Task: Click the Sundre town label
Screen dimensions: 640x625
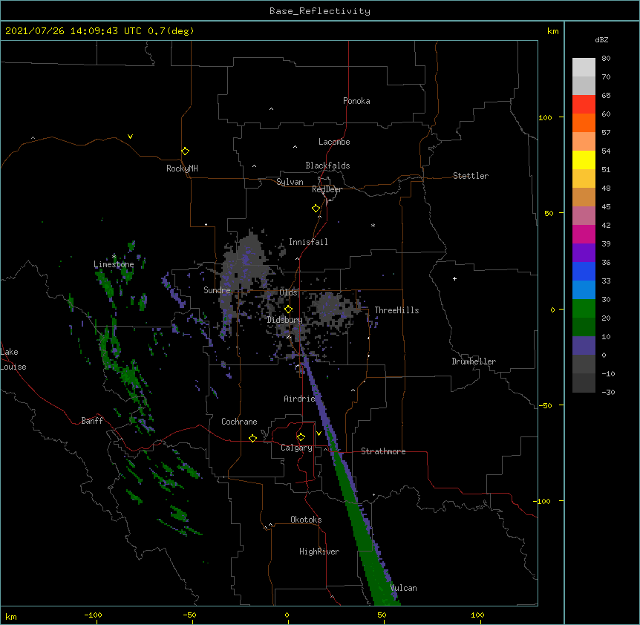Action: [217, 290]
